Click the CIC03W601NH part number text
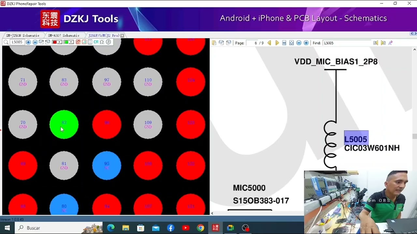This screenshot has height=234, width=417. 372,148
